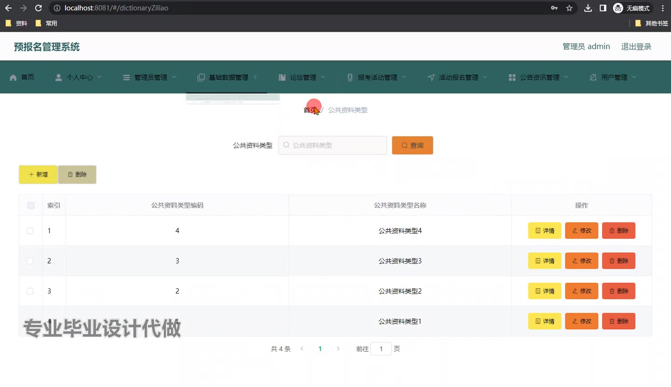Click 退出登录 to log out
The height and width of the screenshot is (387, 671).
coord(636,47)
